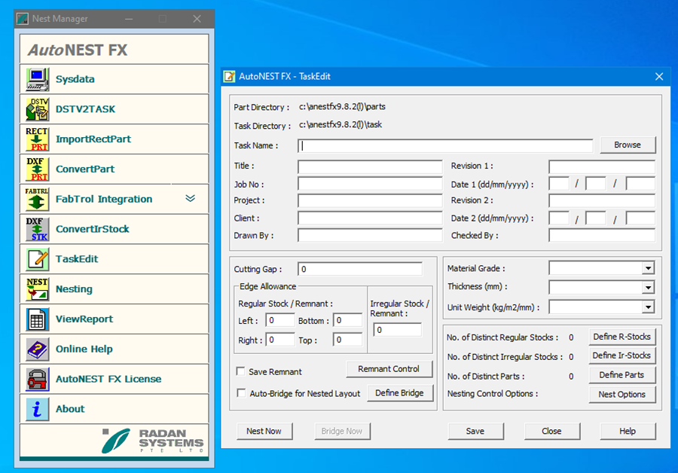678x473 pixels.
Task: Click the Date 1 year field
Action: point(641,185)
